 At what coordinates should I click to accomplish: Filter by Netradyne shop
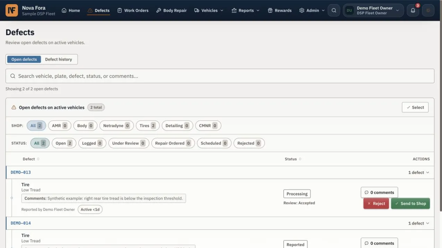pos(117,126)
